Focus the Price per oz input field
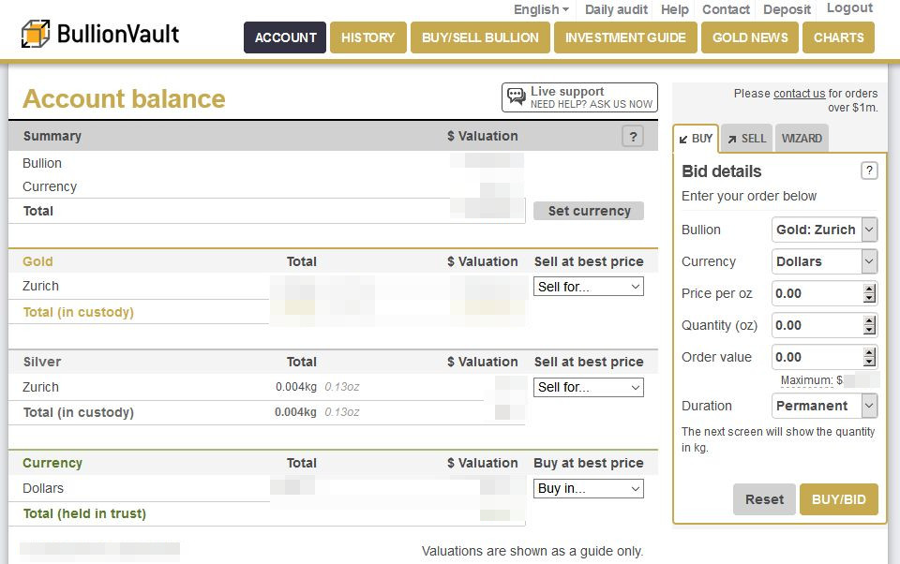 [x=817, y=293]
